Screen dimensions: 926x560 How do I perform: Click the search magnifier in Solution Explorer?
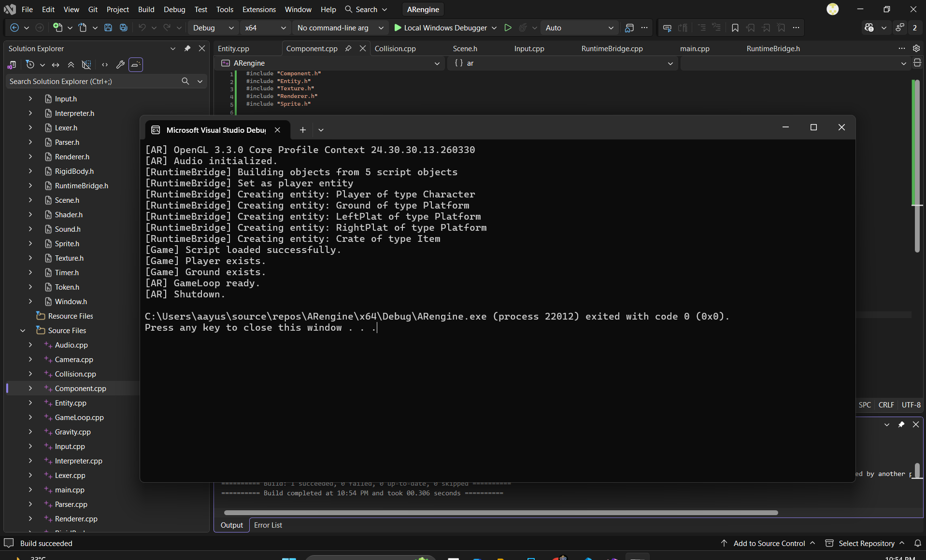(x=185, y=82)
